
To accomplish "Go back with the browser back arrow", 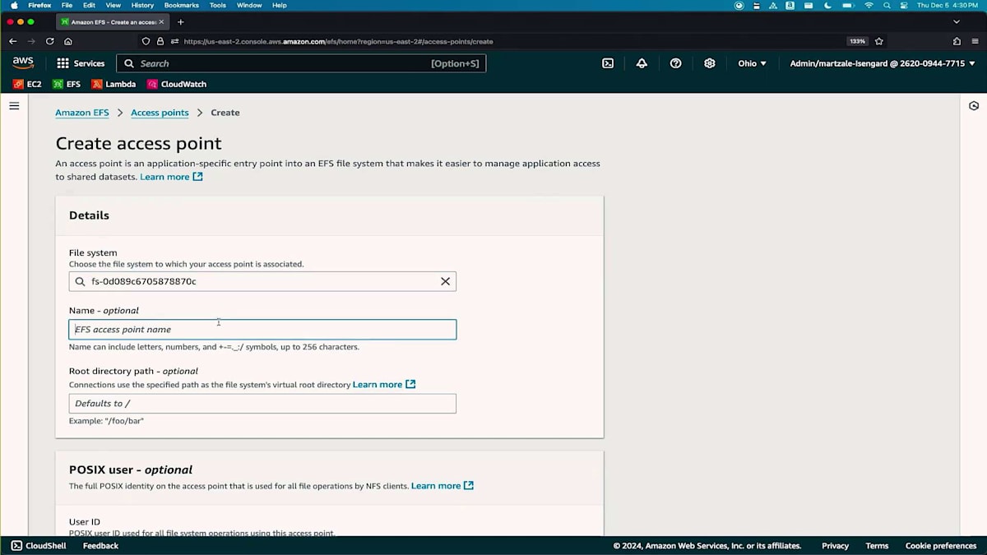I will tap(12, 41).
